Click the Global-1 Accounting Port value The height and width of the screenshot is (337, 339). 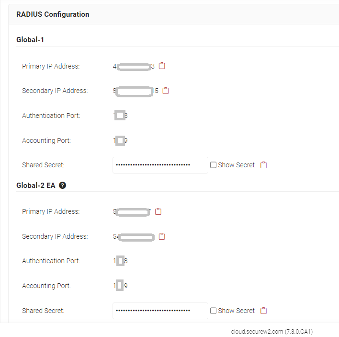(x=120, y=140)
